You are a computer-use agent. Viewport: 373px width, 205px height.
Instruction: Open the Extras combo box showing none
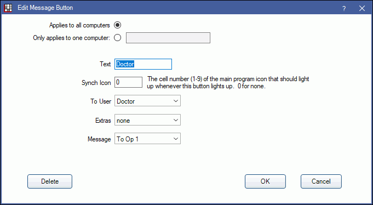click(147, 120)
